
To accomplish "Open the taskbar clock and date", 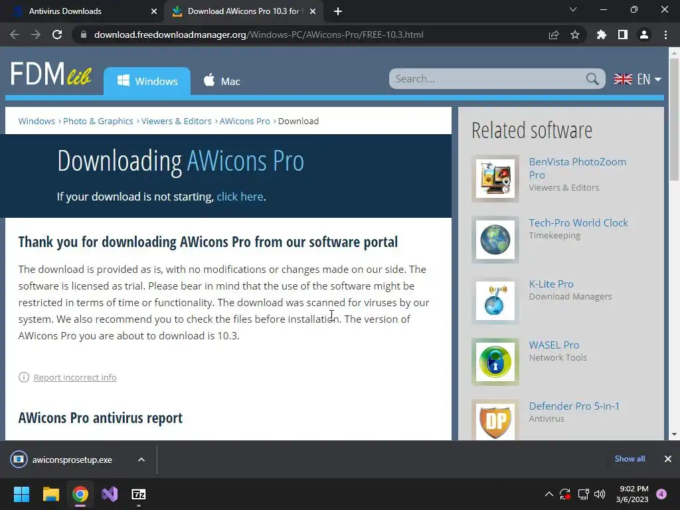I will pyautogui.click(x=632, y=494).
